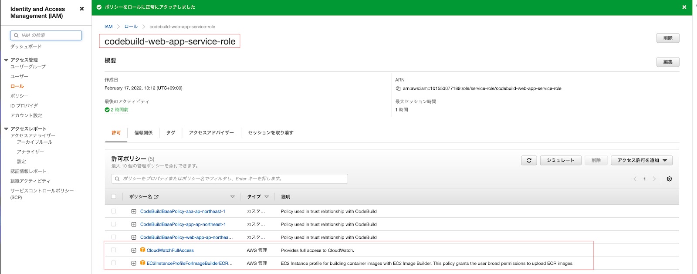Click the CloudWatchFullAccess orange policy icon
697x274 pixels.
[x=142, y=250]
